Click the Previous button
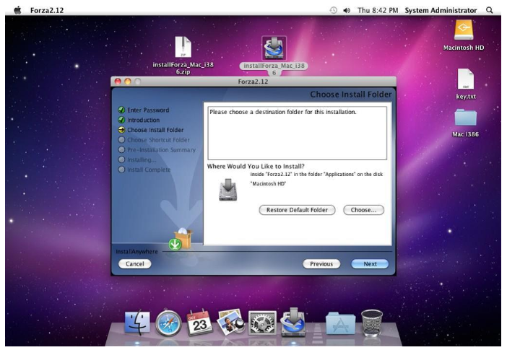 click(x=321, y=263)
